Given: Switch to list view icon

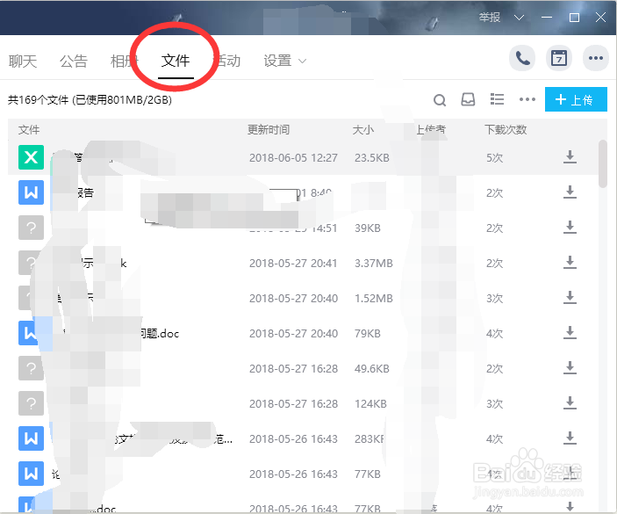Looking at the screenshot, I should click(x=497, y=99).
